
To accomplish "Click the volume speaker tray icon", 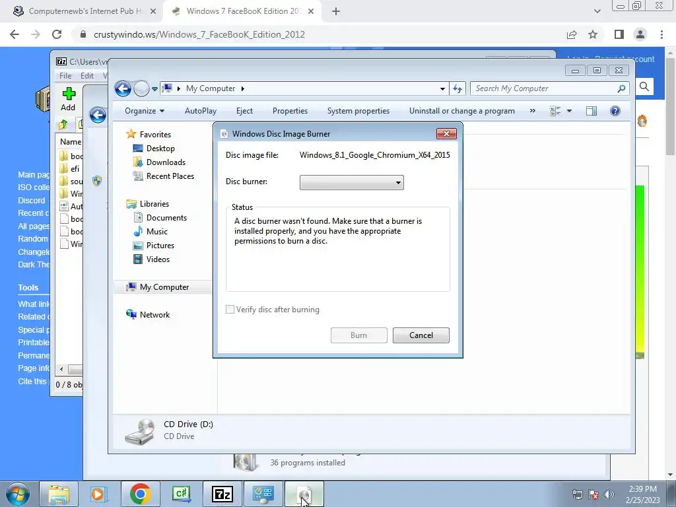I will click(x=609, y=494).
